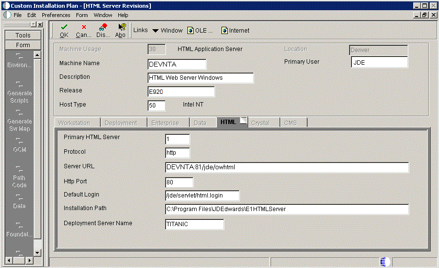This screenshot has height=268, width=439.
Task: Click the Host Type field
Action: coord(157,105)
